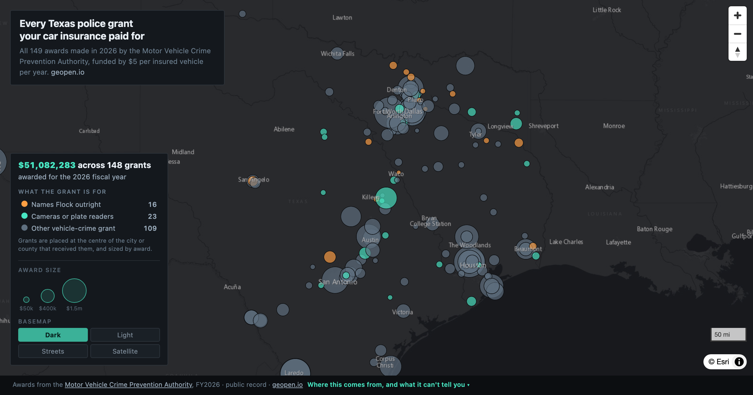Viewport: 753px width, 395px height.
Task: Open the Esri attribution info icon
Action: pos(739,362)
